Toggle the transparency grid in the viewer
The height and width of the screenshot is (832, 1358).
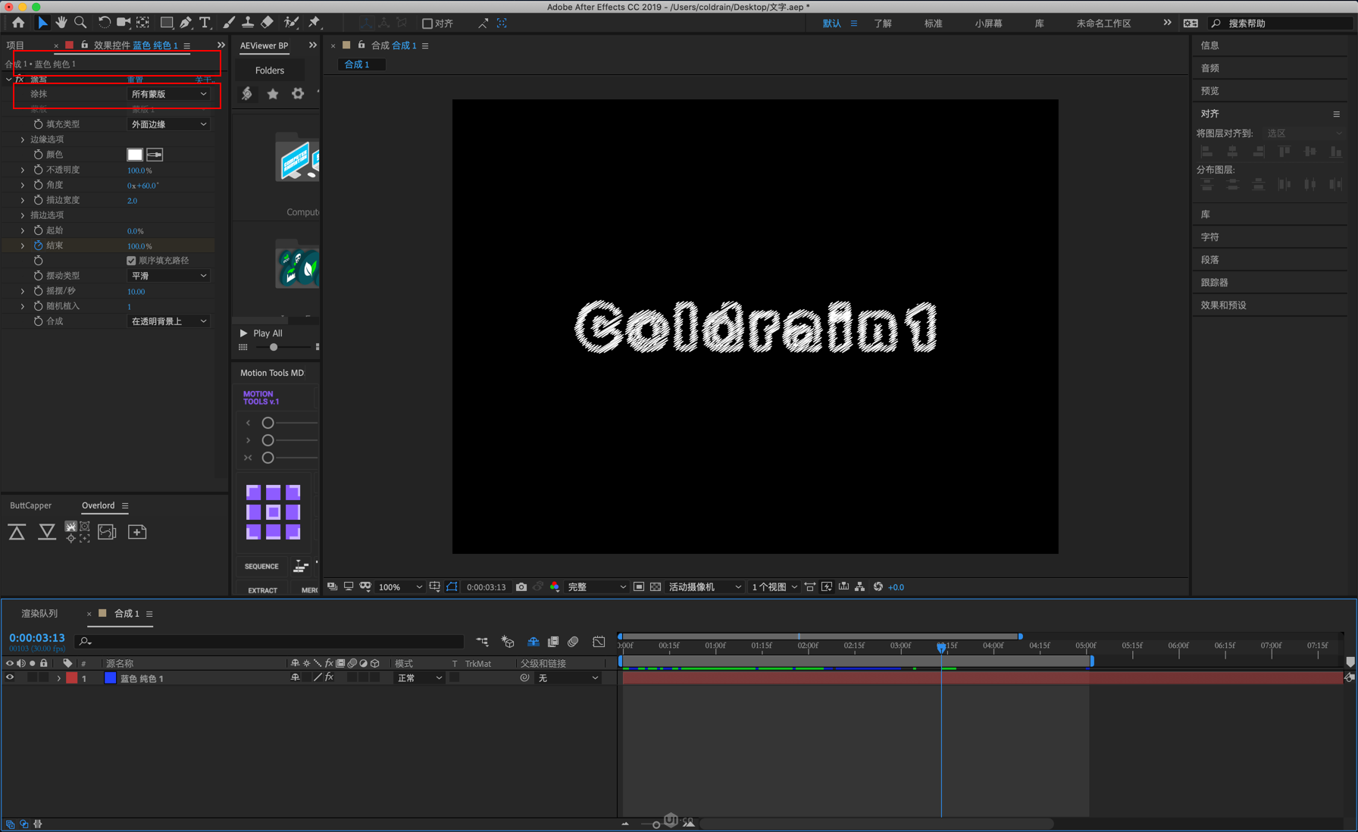tap(656, 587)
